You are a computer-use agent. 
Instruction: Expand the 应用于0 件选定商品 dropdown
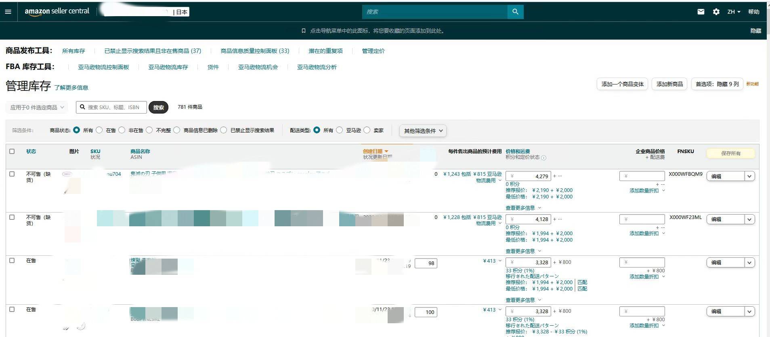[37, 107]
